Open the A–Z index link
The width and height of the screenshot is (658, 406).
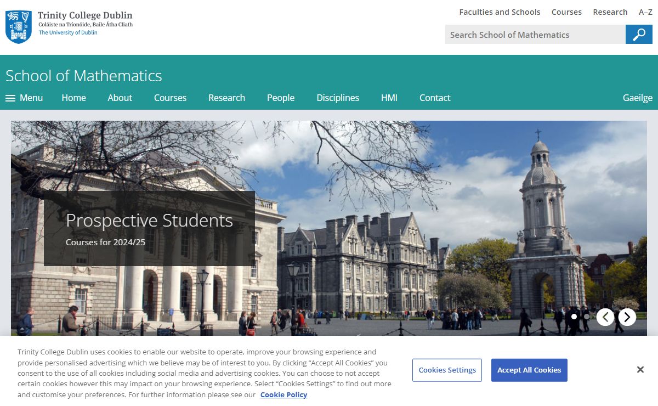click(x=645, y=12)
